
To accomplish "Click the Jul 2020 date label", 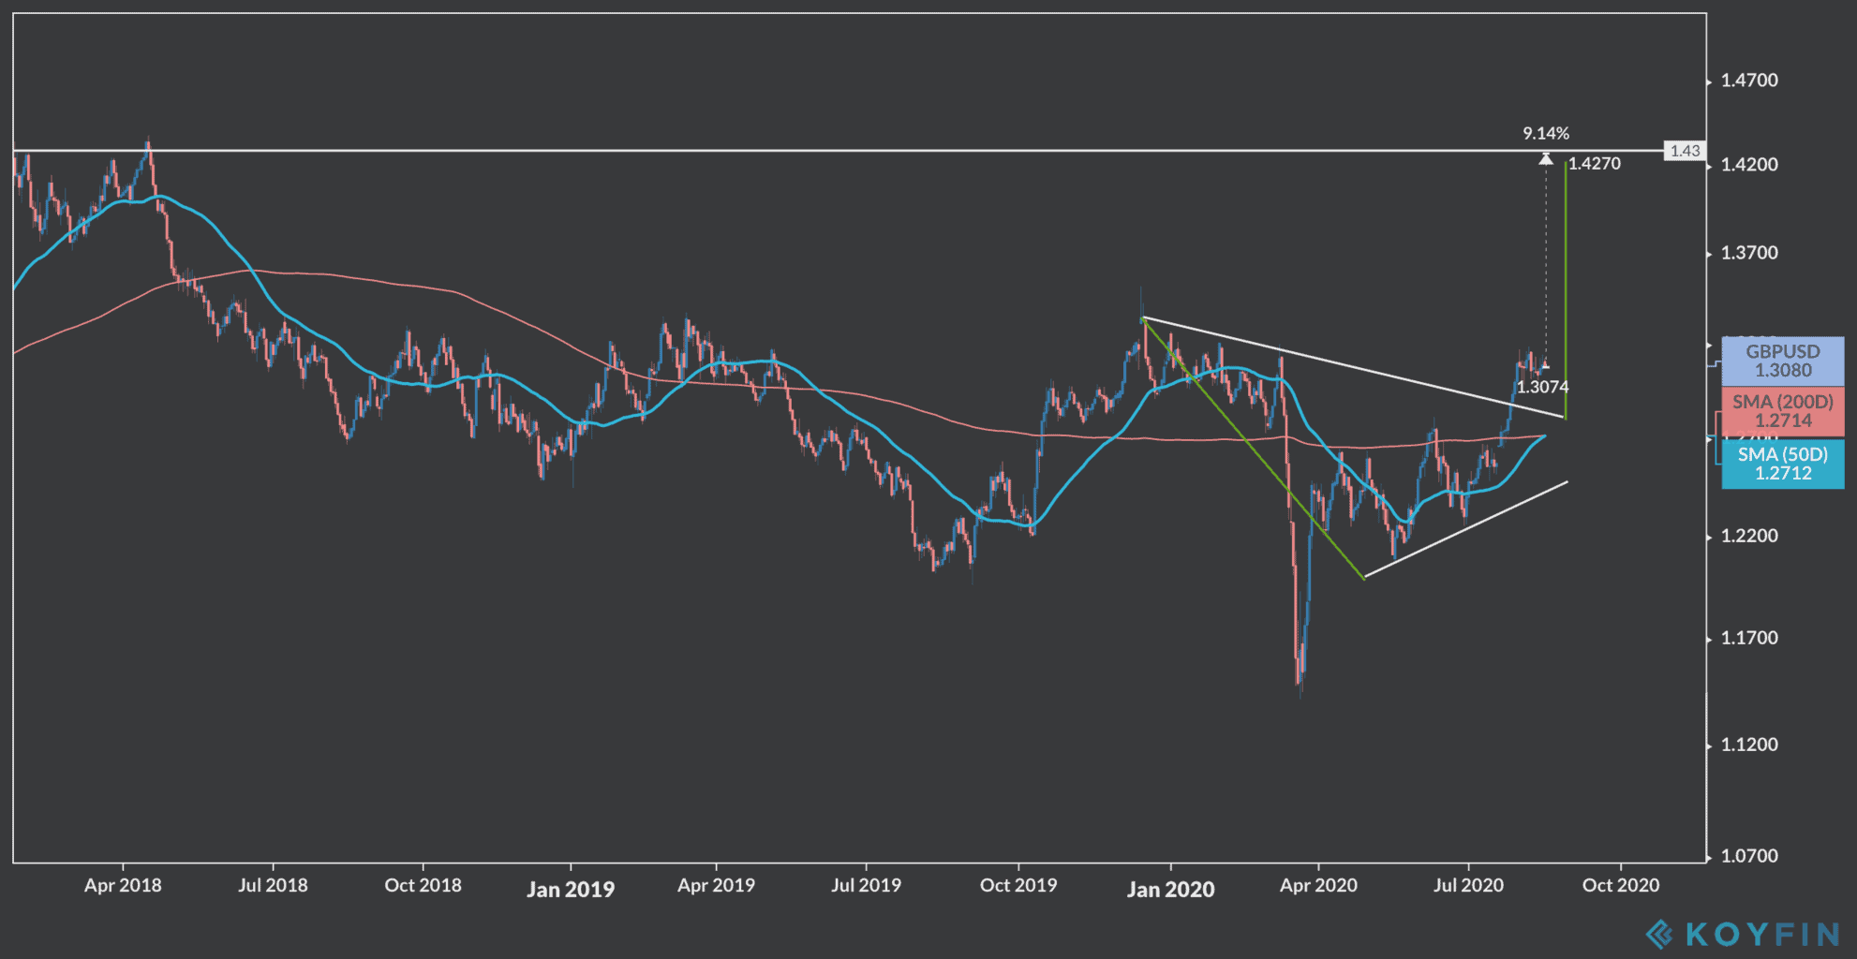I will (x=1468, y=885).
